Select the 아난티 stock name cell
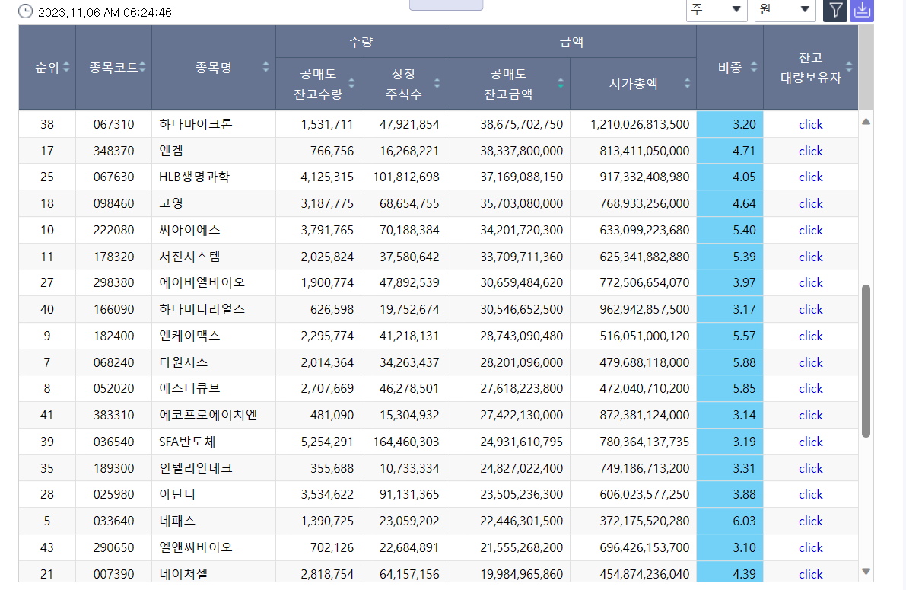Viewport: 906px width, 590px height. (213, 495)
